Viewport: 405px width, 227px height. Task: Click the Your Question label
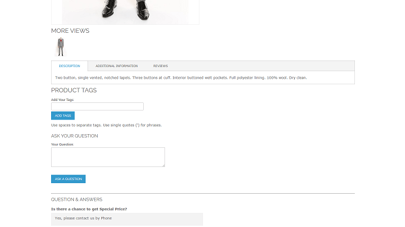coord(62,144)
